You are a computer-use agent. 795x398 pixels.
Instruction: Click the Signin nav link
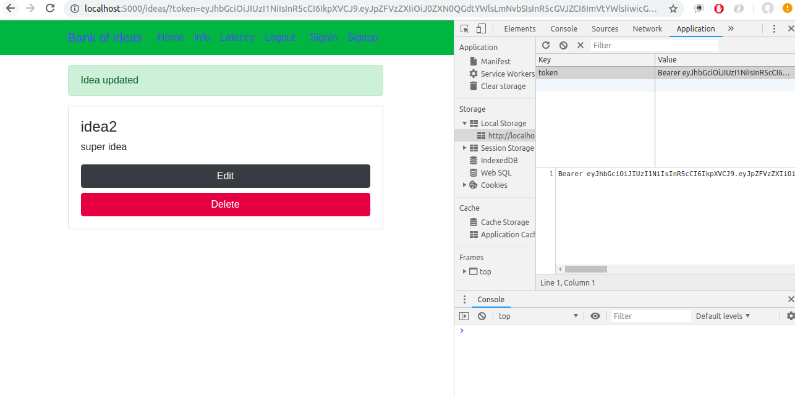click(323, 37)
